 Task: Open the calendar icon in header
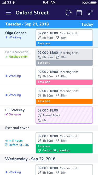(79, 13)
